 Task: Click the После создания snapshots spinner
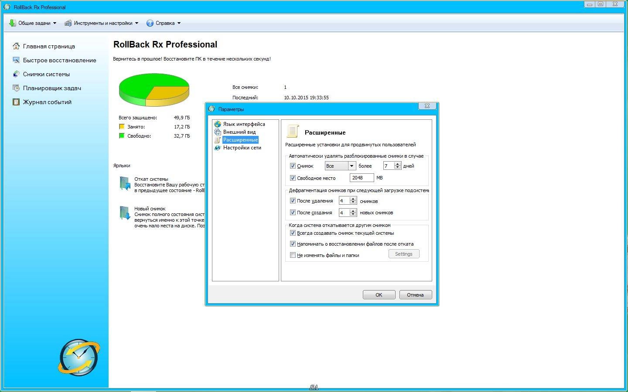[353, 213]
